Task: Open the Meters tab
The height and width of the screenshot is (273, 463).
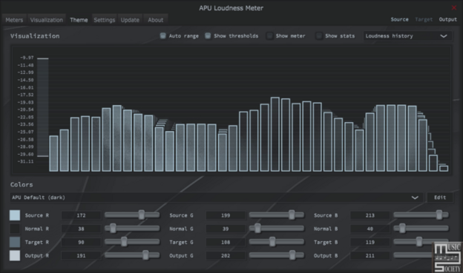Action: tap(14, 20)
